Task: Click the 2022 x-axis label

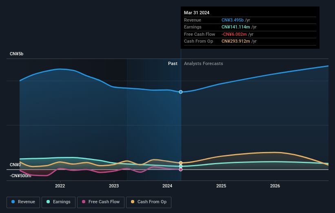Action: coord(60,186)
